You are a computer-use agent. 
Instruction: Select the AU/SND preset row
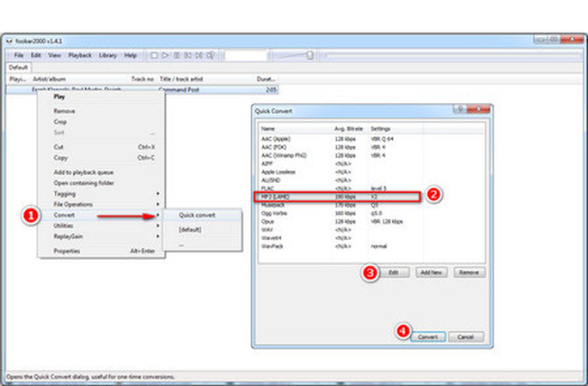pyautogui.click(x=371, y=180)
